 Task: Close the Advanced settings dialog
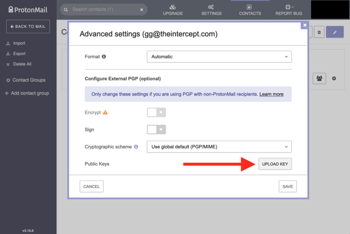tap(305, 25)
